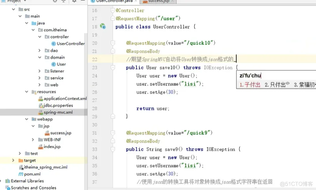Click user.setAge(30) on line 26
Viewport: 316px width, 190px height.
coord(157,92)
